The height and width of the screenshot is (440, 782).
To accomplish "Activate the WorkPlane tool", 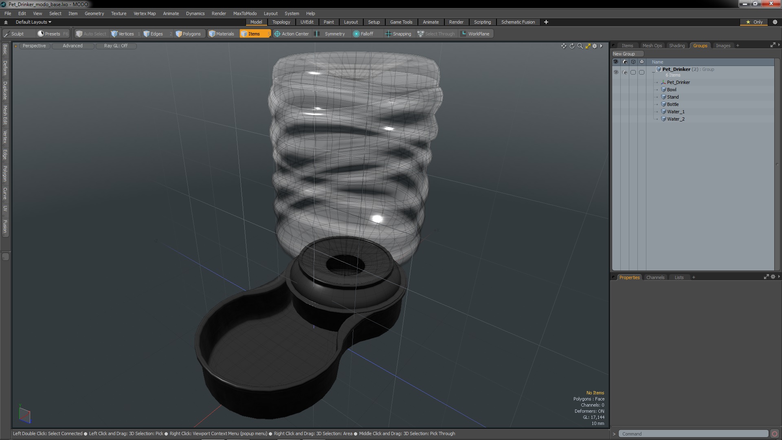I will [475, 34].
